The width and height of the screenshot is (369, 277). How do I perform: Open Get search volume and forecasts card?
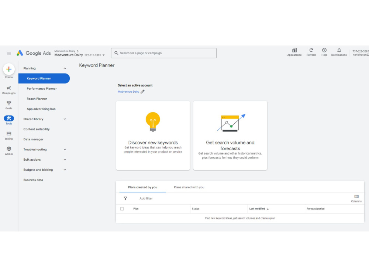(x=230, y=136)
